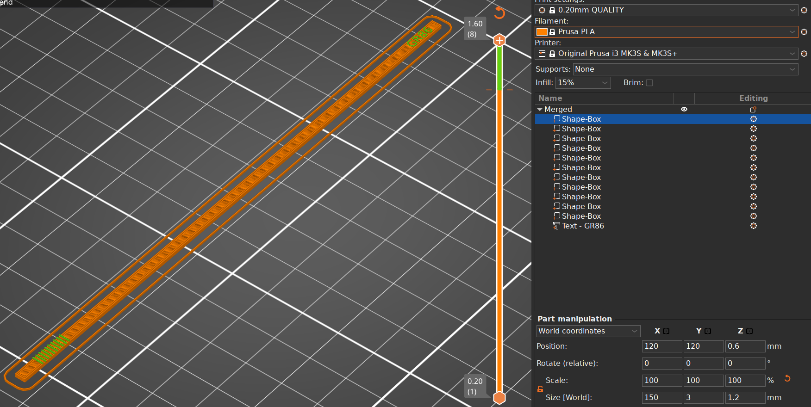Click settings gear on Text - GR86 row
Image resolution: width=811 pixels, height=407 pixels.
pyautogui.click(x=753, y=226)
